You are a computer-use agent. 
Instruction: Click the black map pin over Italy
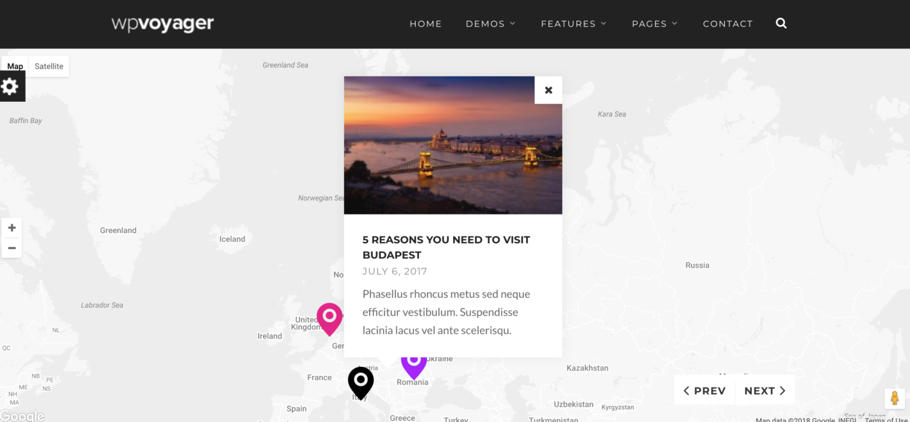pos(361,383)
